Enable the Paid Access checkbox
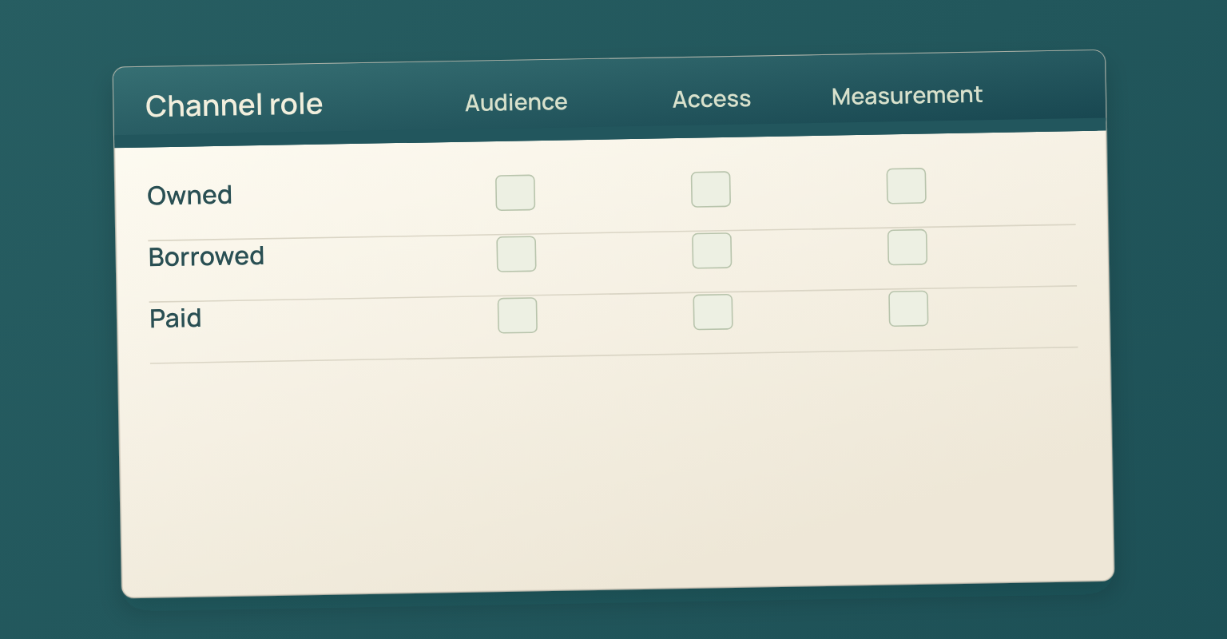Screen dimensions: 1227x639 click(713, 312)
